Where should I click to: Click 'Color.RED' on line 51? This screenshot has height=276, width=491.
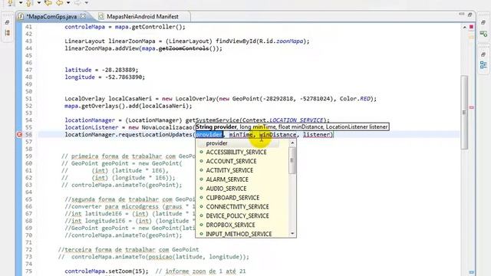[355, 99]
